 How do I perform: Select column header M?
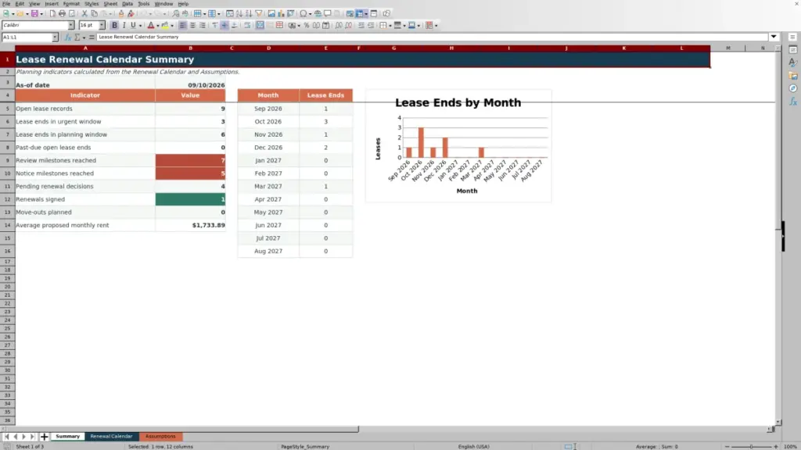point(728,48)
